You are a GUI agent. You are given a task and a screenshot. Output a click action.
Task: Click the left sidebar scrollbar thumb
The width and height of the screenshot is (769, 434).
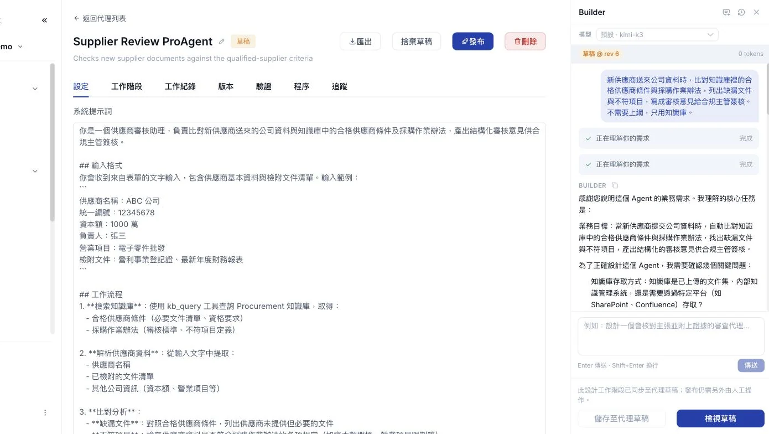point(53,143)
